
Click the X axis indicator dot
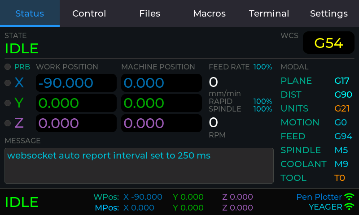point(8,83)
